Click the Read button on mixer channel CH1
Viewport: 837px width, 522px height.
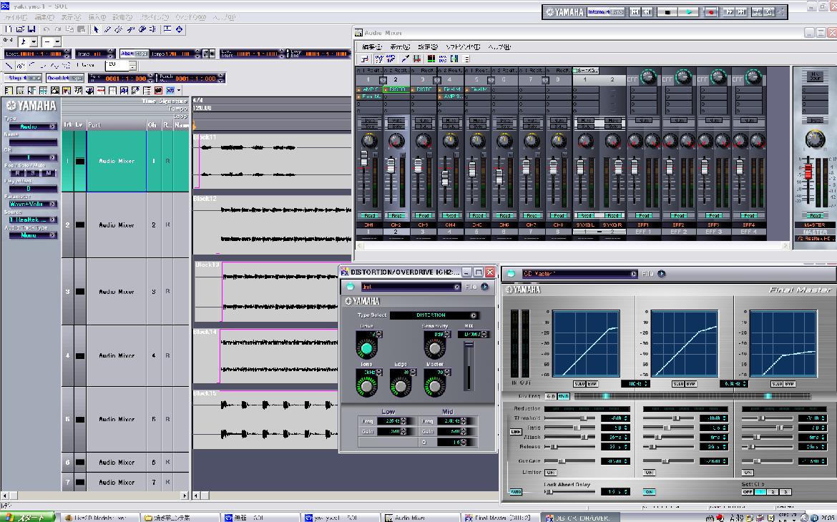coord(369,215)
